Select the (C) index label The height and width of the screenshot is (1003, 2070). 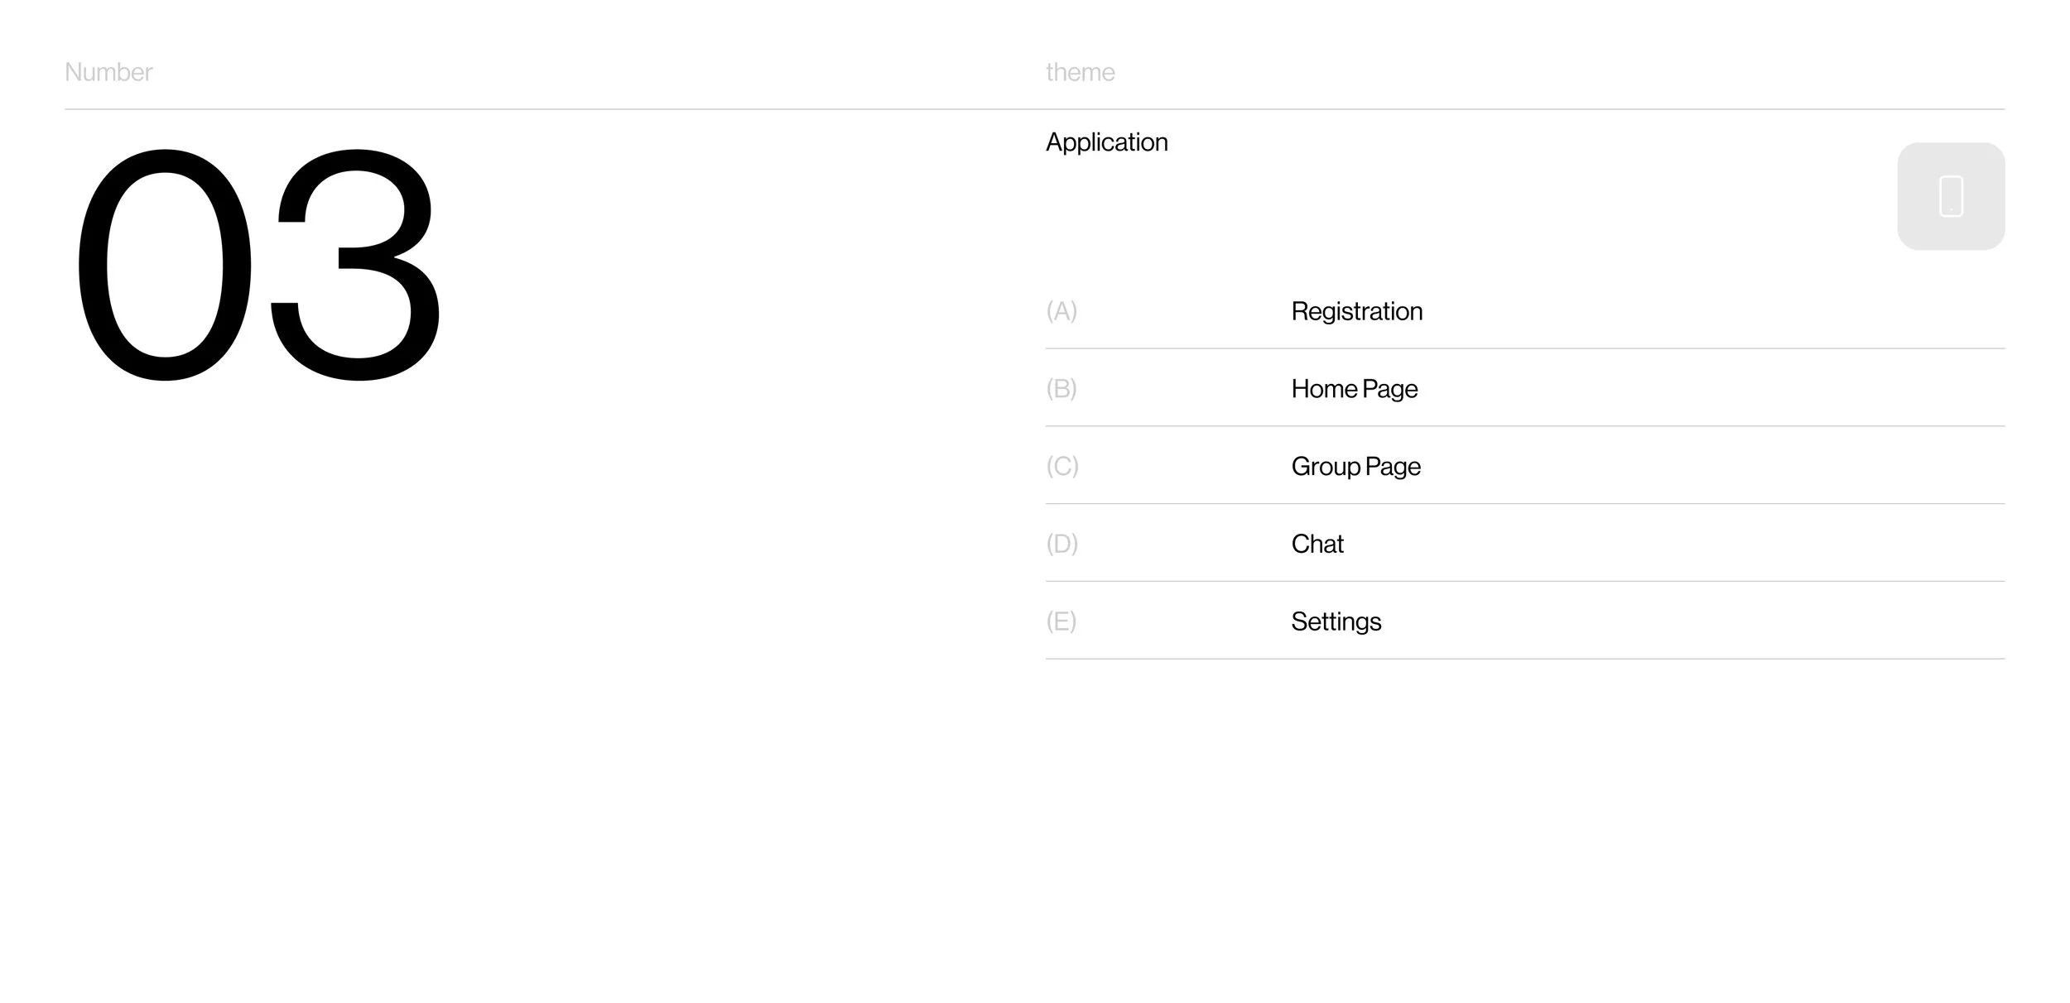click(1062, 467)
